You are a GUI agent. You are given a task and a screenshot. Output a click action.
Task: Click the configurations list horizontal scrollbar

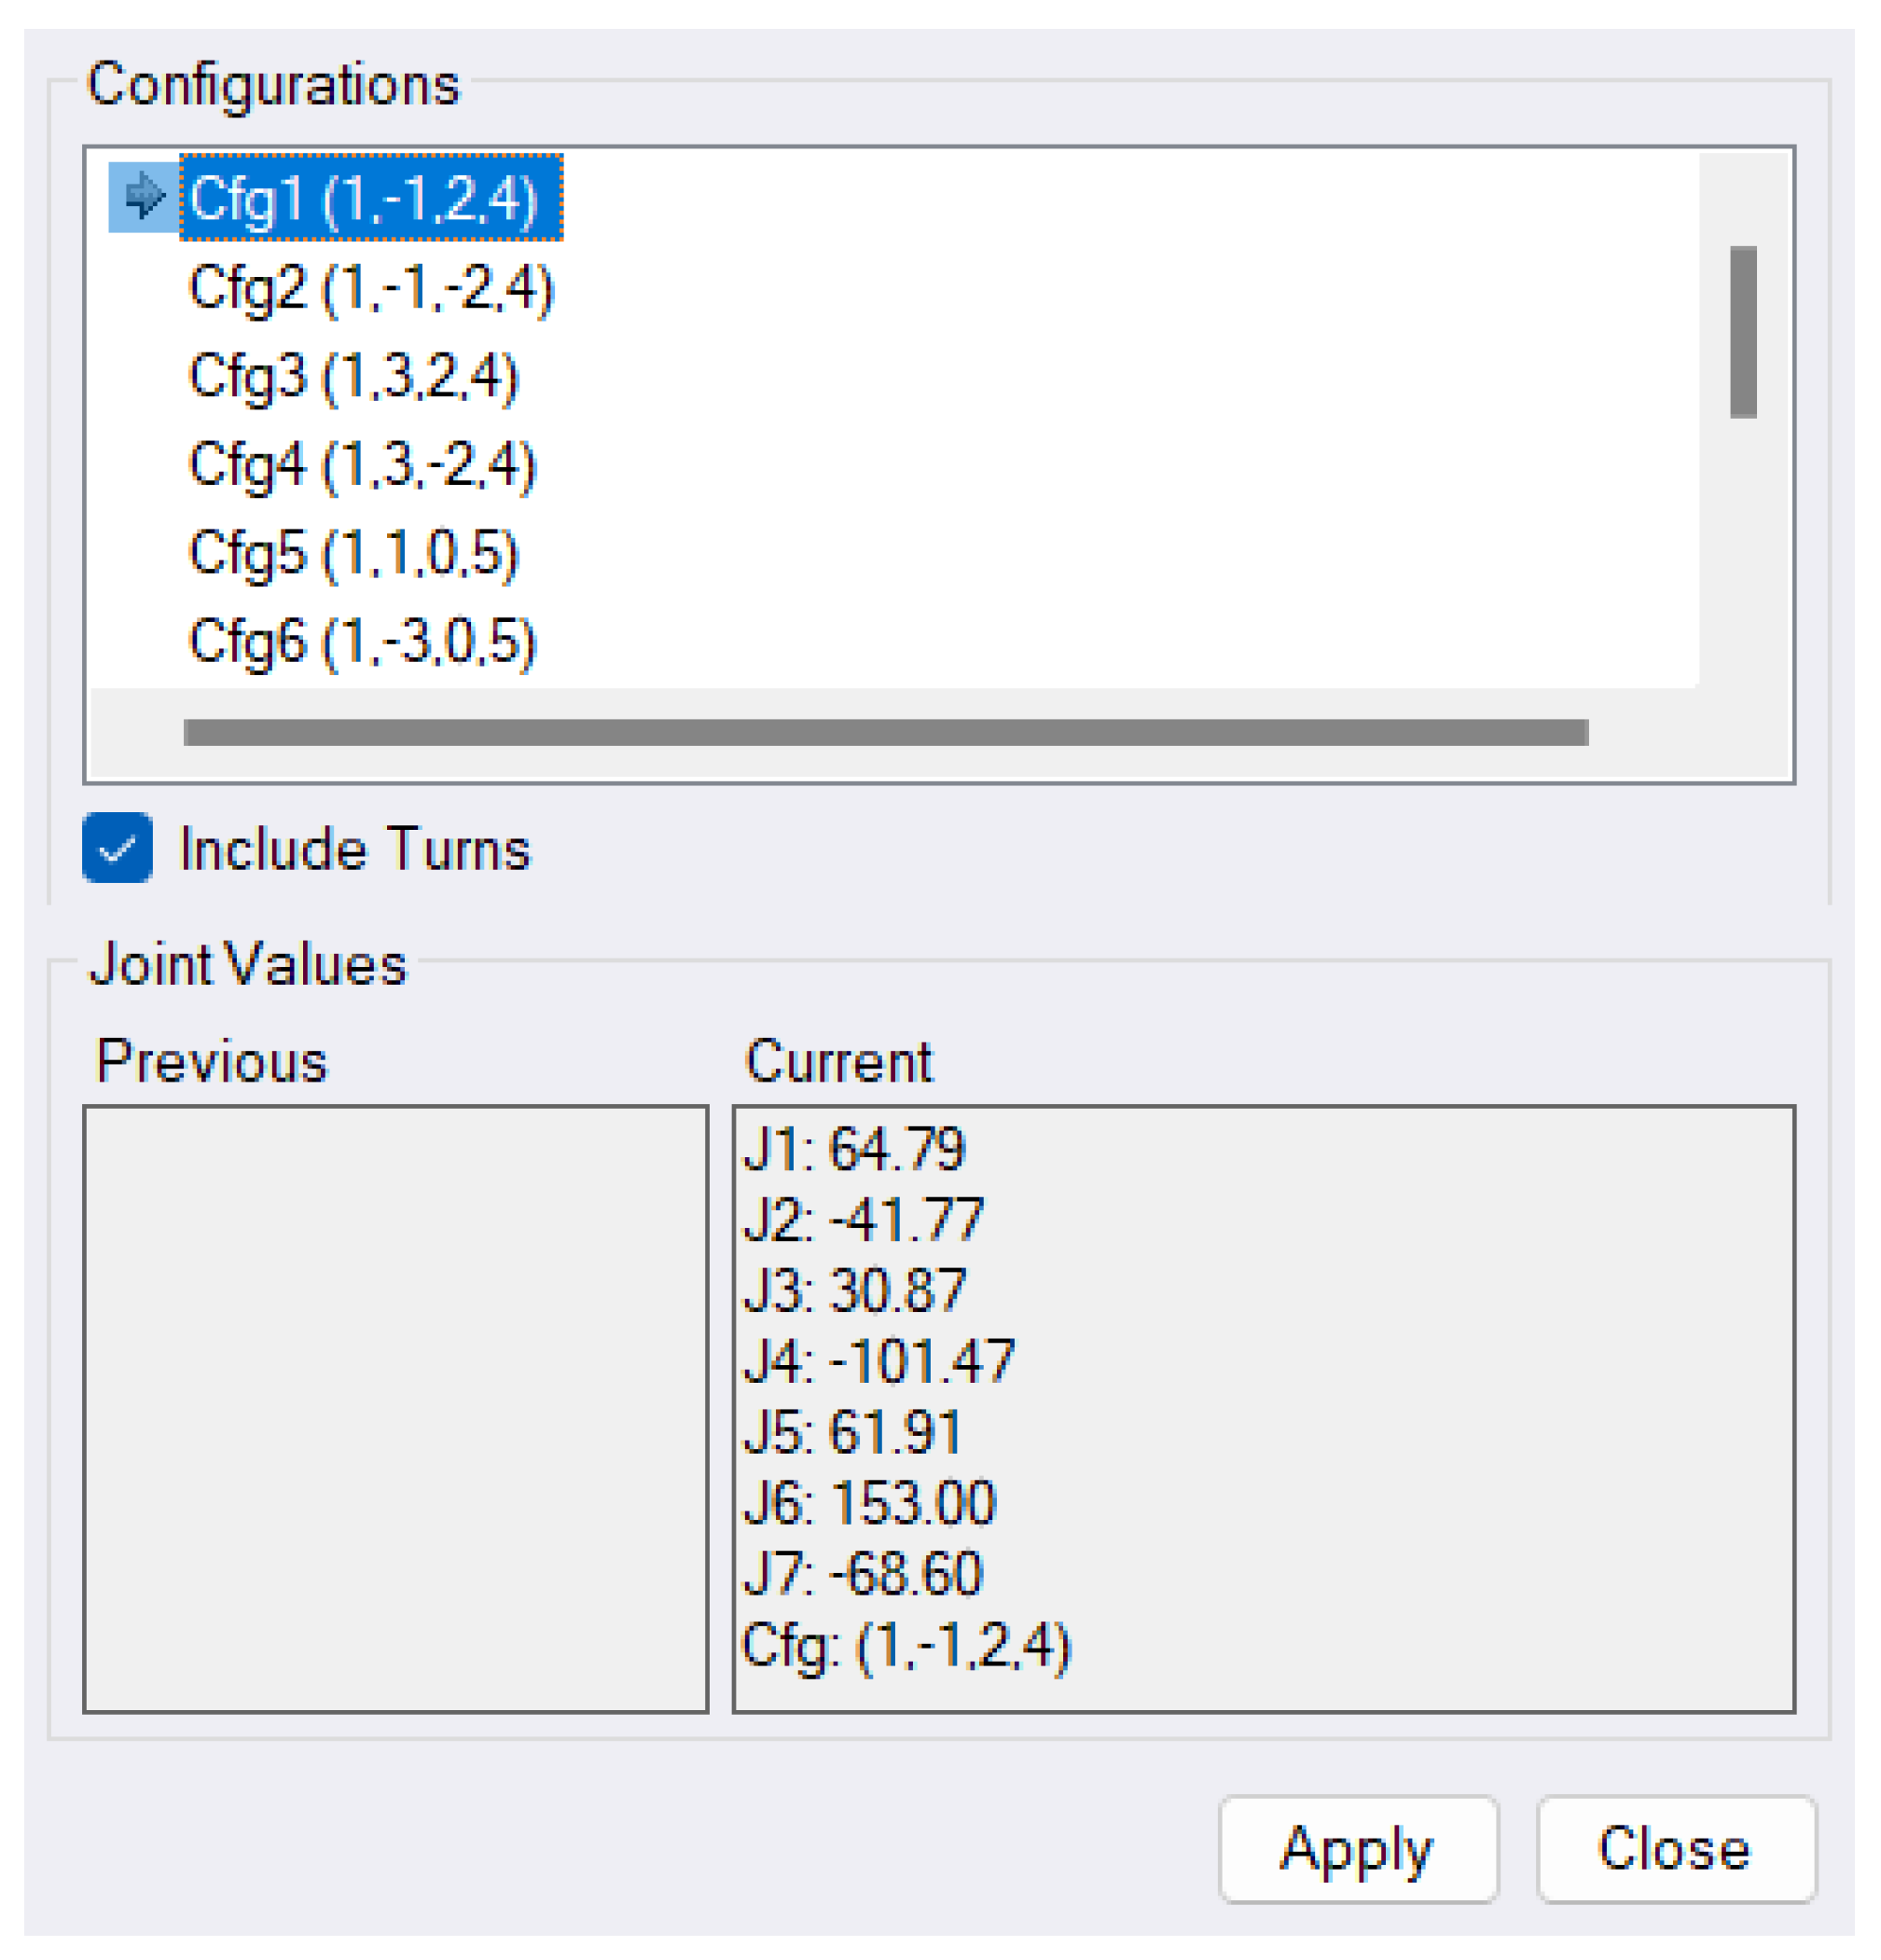(x=885, y=732)
